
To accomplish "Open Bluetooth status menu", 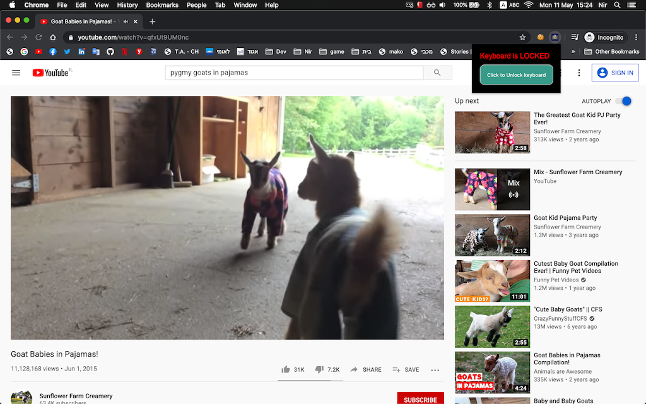I will coord(490,5).
